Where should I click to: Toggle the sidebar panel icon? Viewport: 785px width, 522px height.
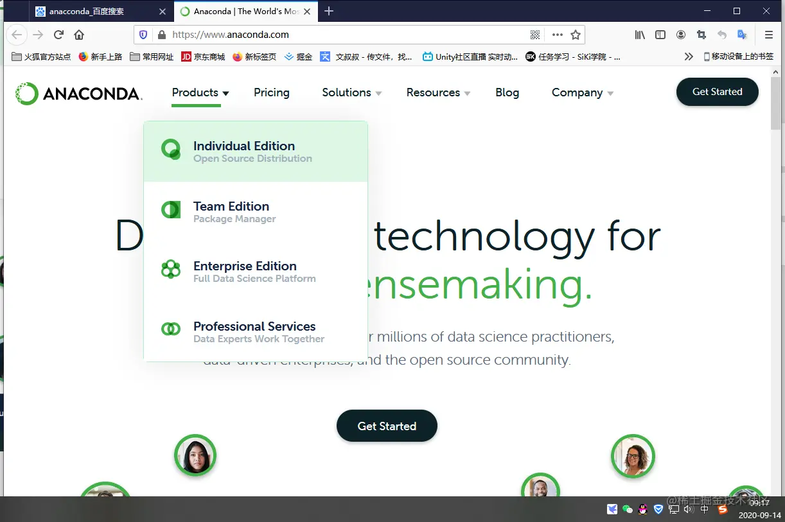point(660,35)
